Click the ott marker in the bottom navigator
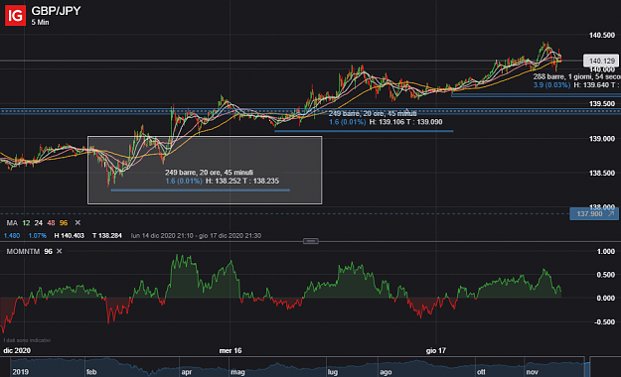Image resolution: width=621 pixels, height=377 pixels. tap(481, 372)
